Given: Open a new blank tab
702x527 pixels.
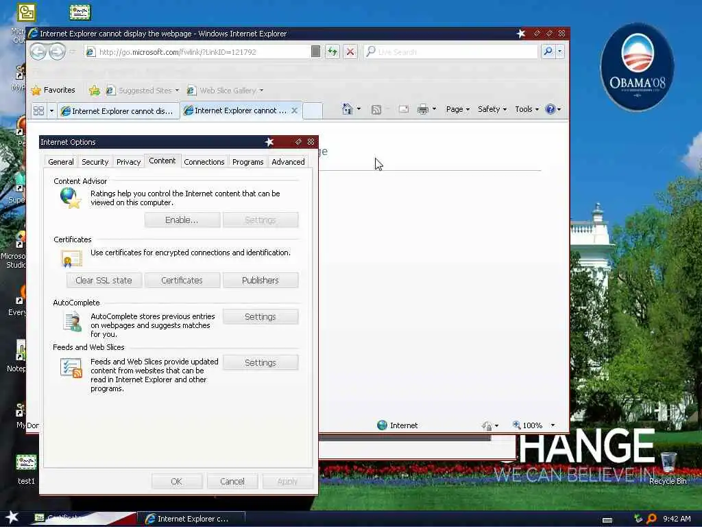Looking at the screenshot, I should point(313,110).
